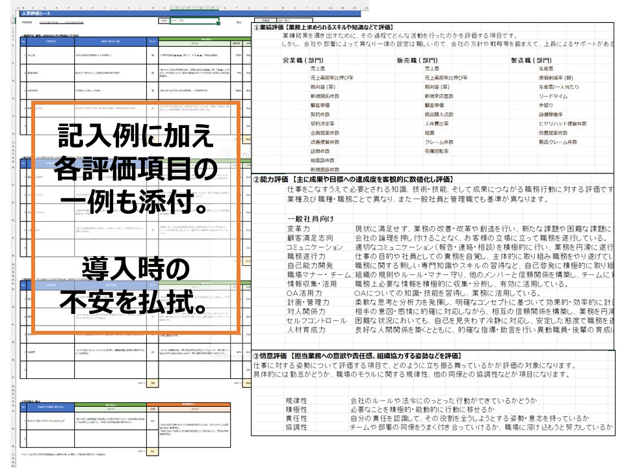Select the 自己能力開発 row label
The width and height of the screenshot is (624, 468).
point(310,265)
